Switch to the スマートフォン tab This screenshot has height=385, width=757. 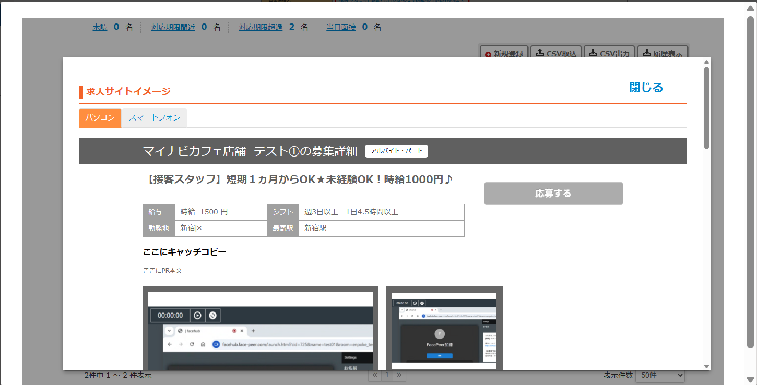click(x=155, y=118)
